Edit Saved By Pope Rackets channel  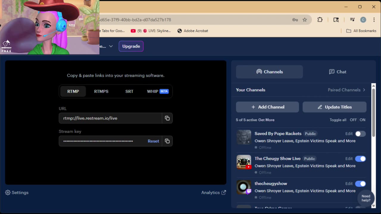point(349,134)
